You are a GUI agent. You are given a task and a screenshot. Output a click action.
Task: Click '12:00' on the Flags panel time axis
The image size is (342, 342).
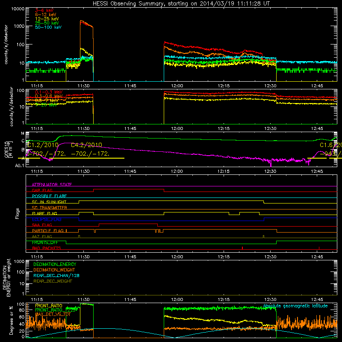tap(177, 257)
